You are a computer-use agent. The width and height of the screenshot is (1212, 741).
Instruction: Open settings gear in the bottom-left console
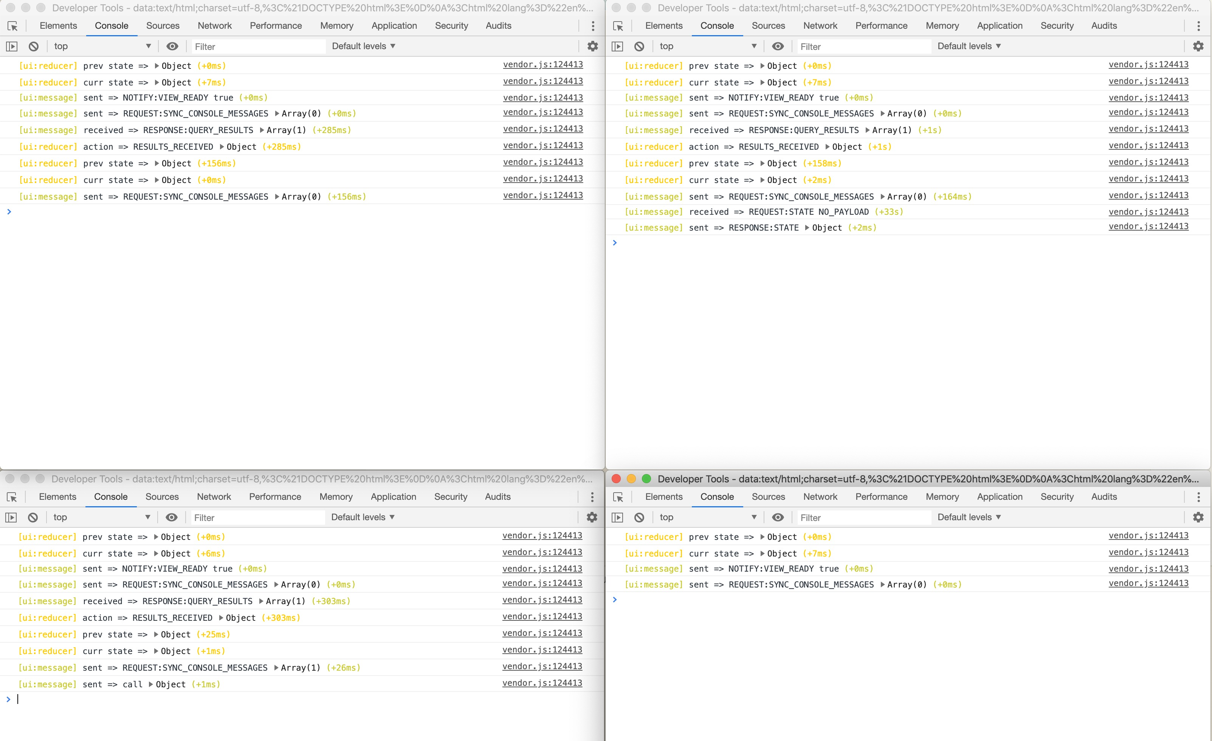[x=591, y=517]
